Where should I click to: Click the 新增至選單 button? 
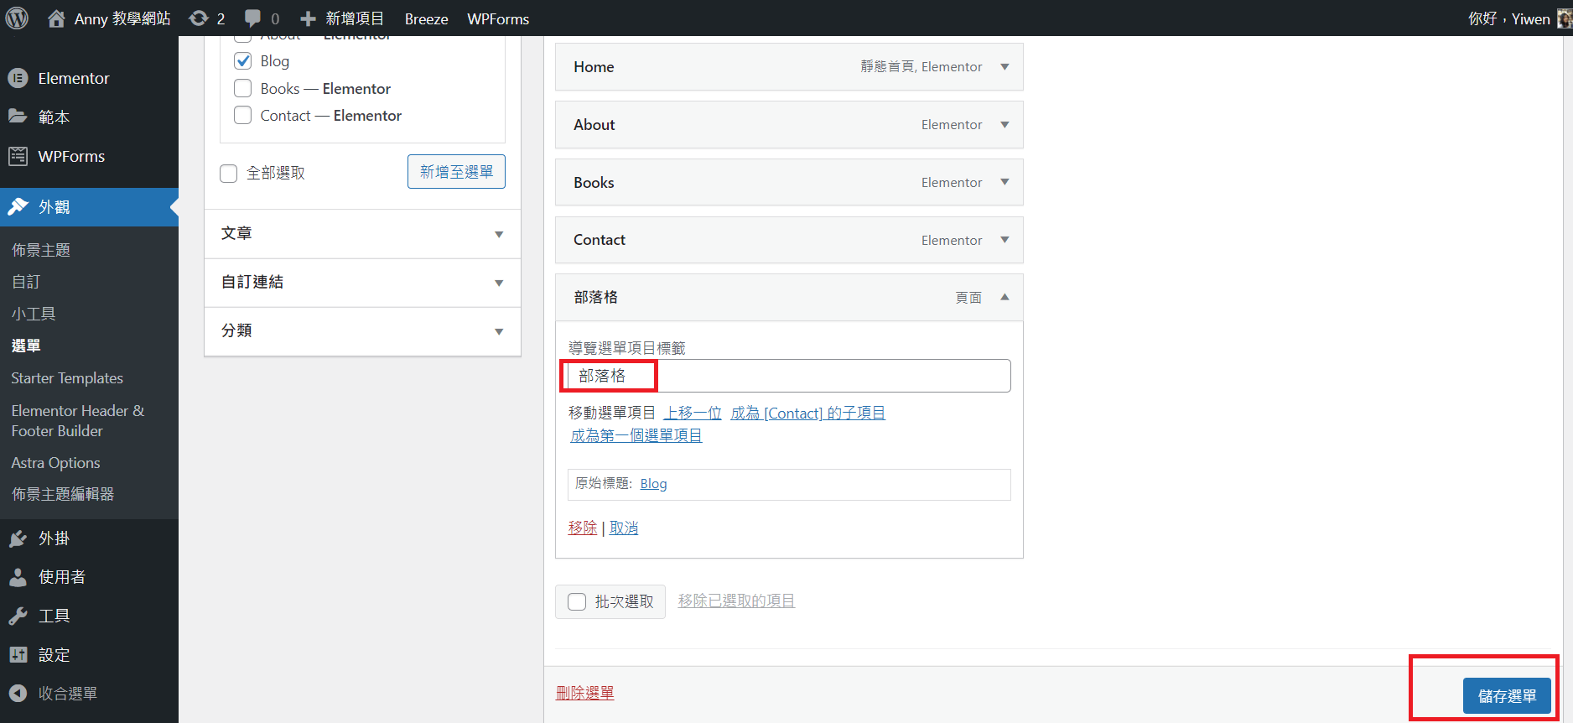coord(456,172)
